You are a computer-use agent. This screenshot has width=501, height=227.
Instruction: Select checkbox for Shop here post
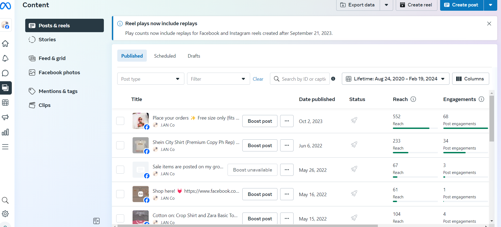(120, 194)
